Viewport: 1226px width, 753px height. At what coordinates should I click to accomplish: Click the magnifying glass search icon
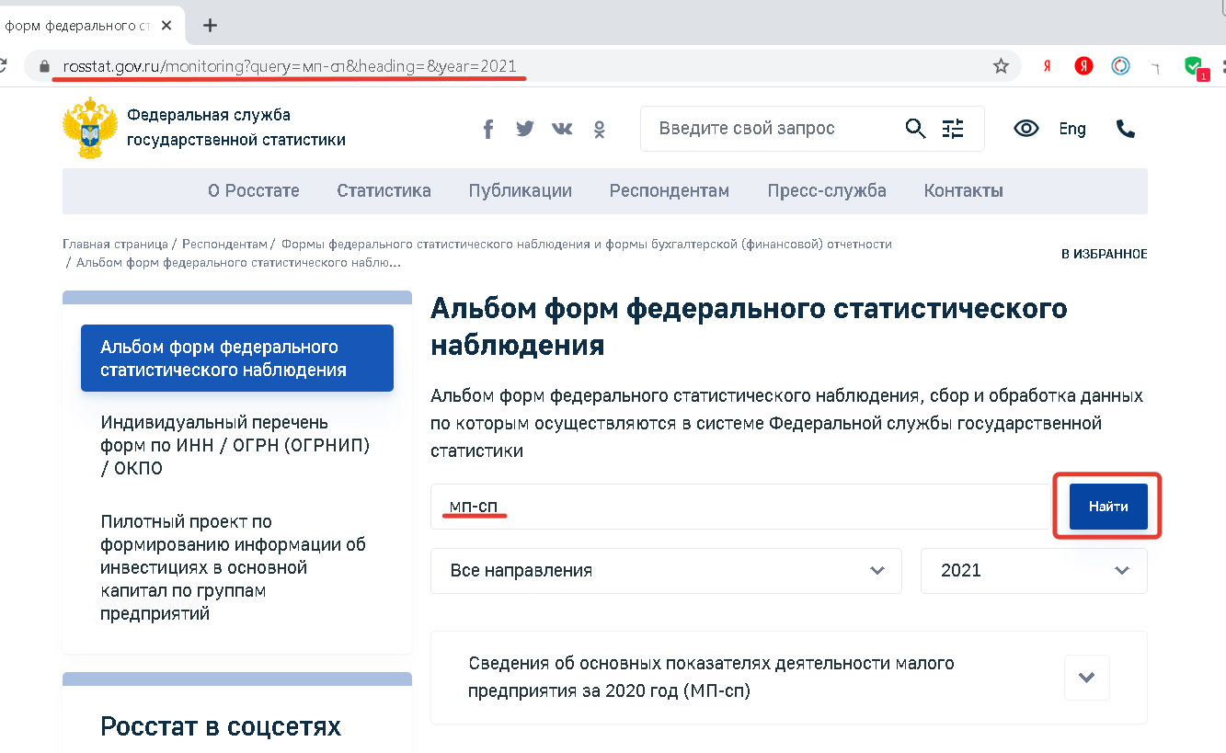click(915, 129)
